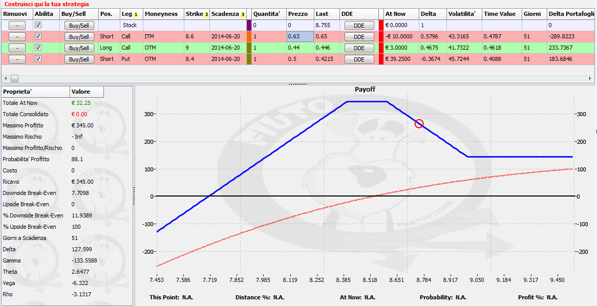Click the red indicator beside Long Call DDE

[x=381, y=48]
